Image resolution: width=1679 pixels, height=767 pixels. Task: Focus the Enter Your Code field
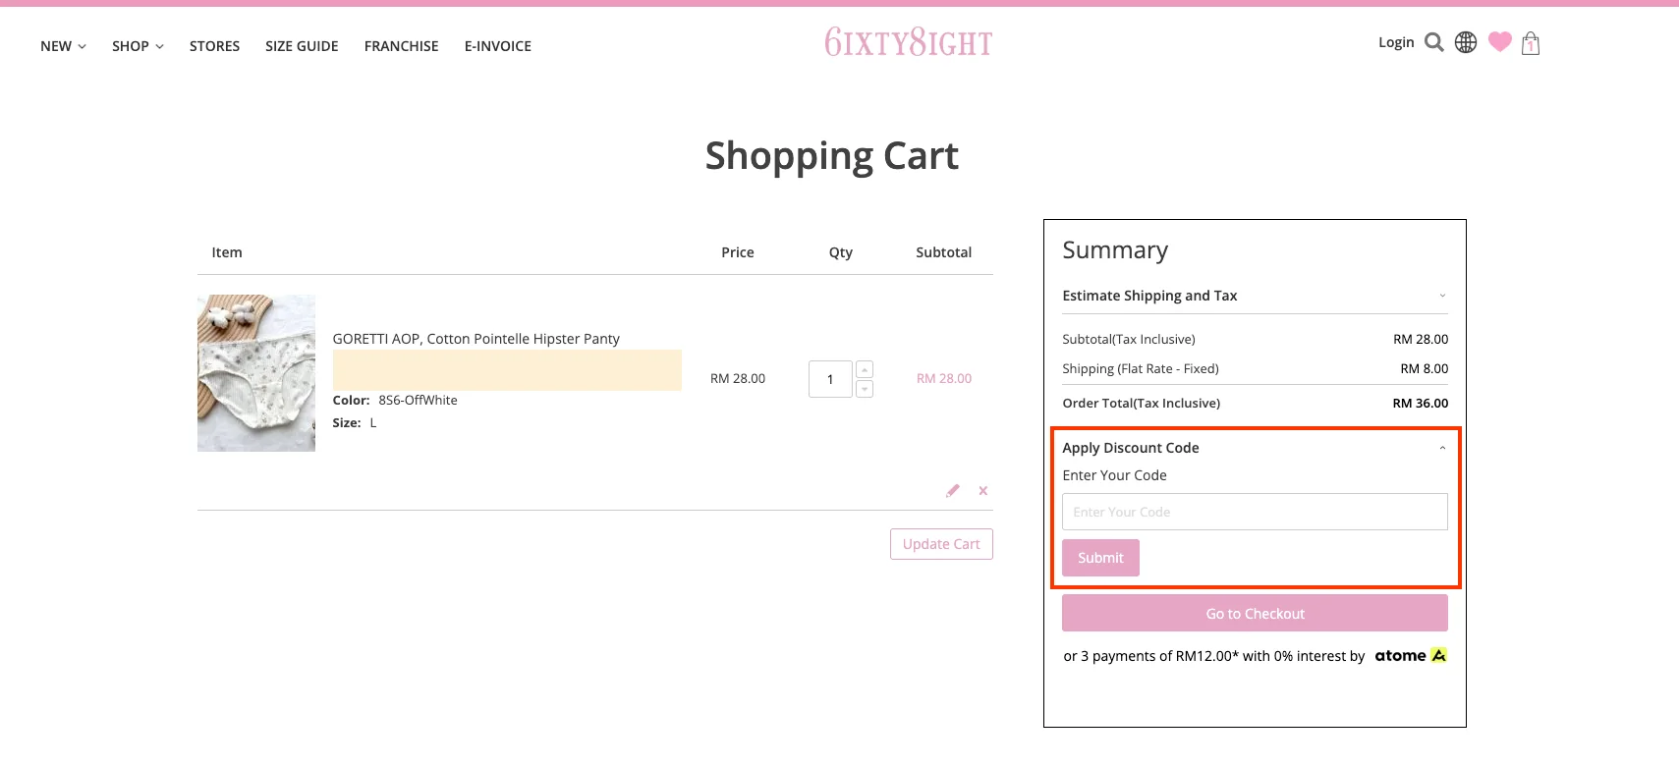point(1255,512)
